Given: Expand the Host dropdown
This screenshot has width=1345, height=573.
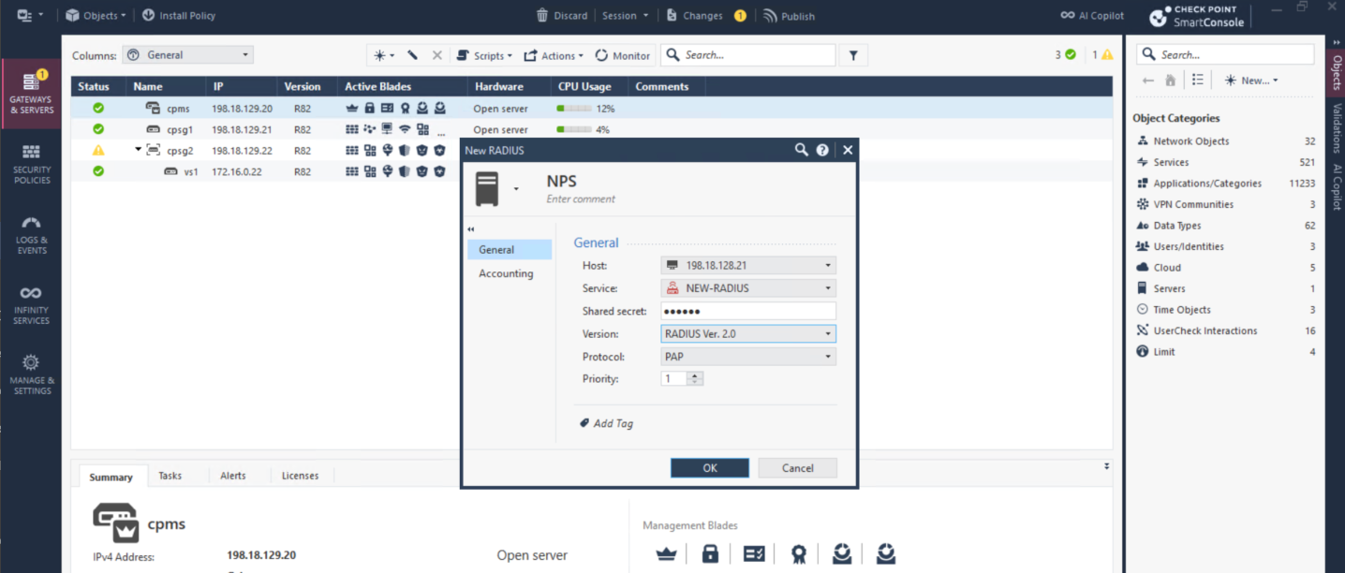Looking at the screenshot, I should (828, 266).
